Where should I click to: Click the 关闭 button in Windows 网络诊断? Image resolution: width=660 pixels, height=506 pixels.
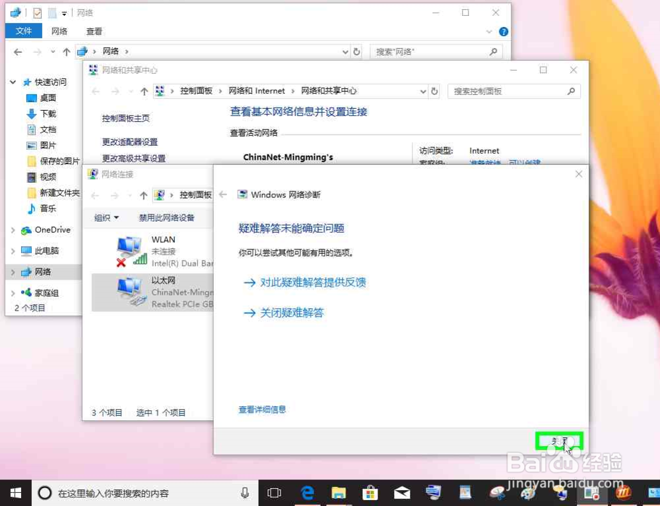pyautogui.click(x=559, y=441)
